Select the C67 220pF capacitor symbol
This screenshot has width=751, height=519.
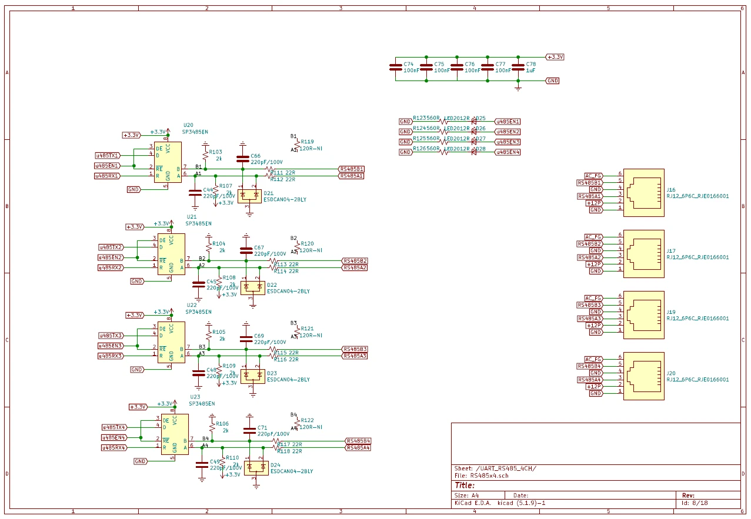[x=246, y=250]
